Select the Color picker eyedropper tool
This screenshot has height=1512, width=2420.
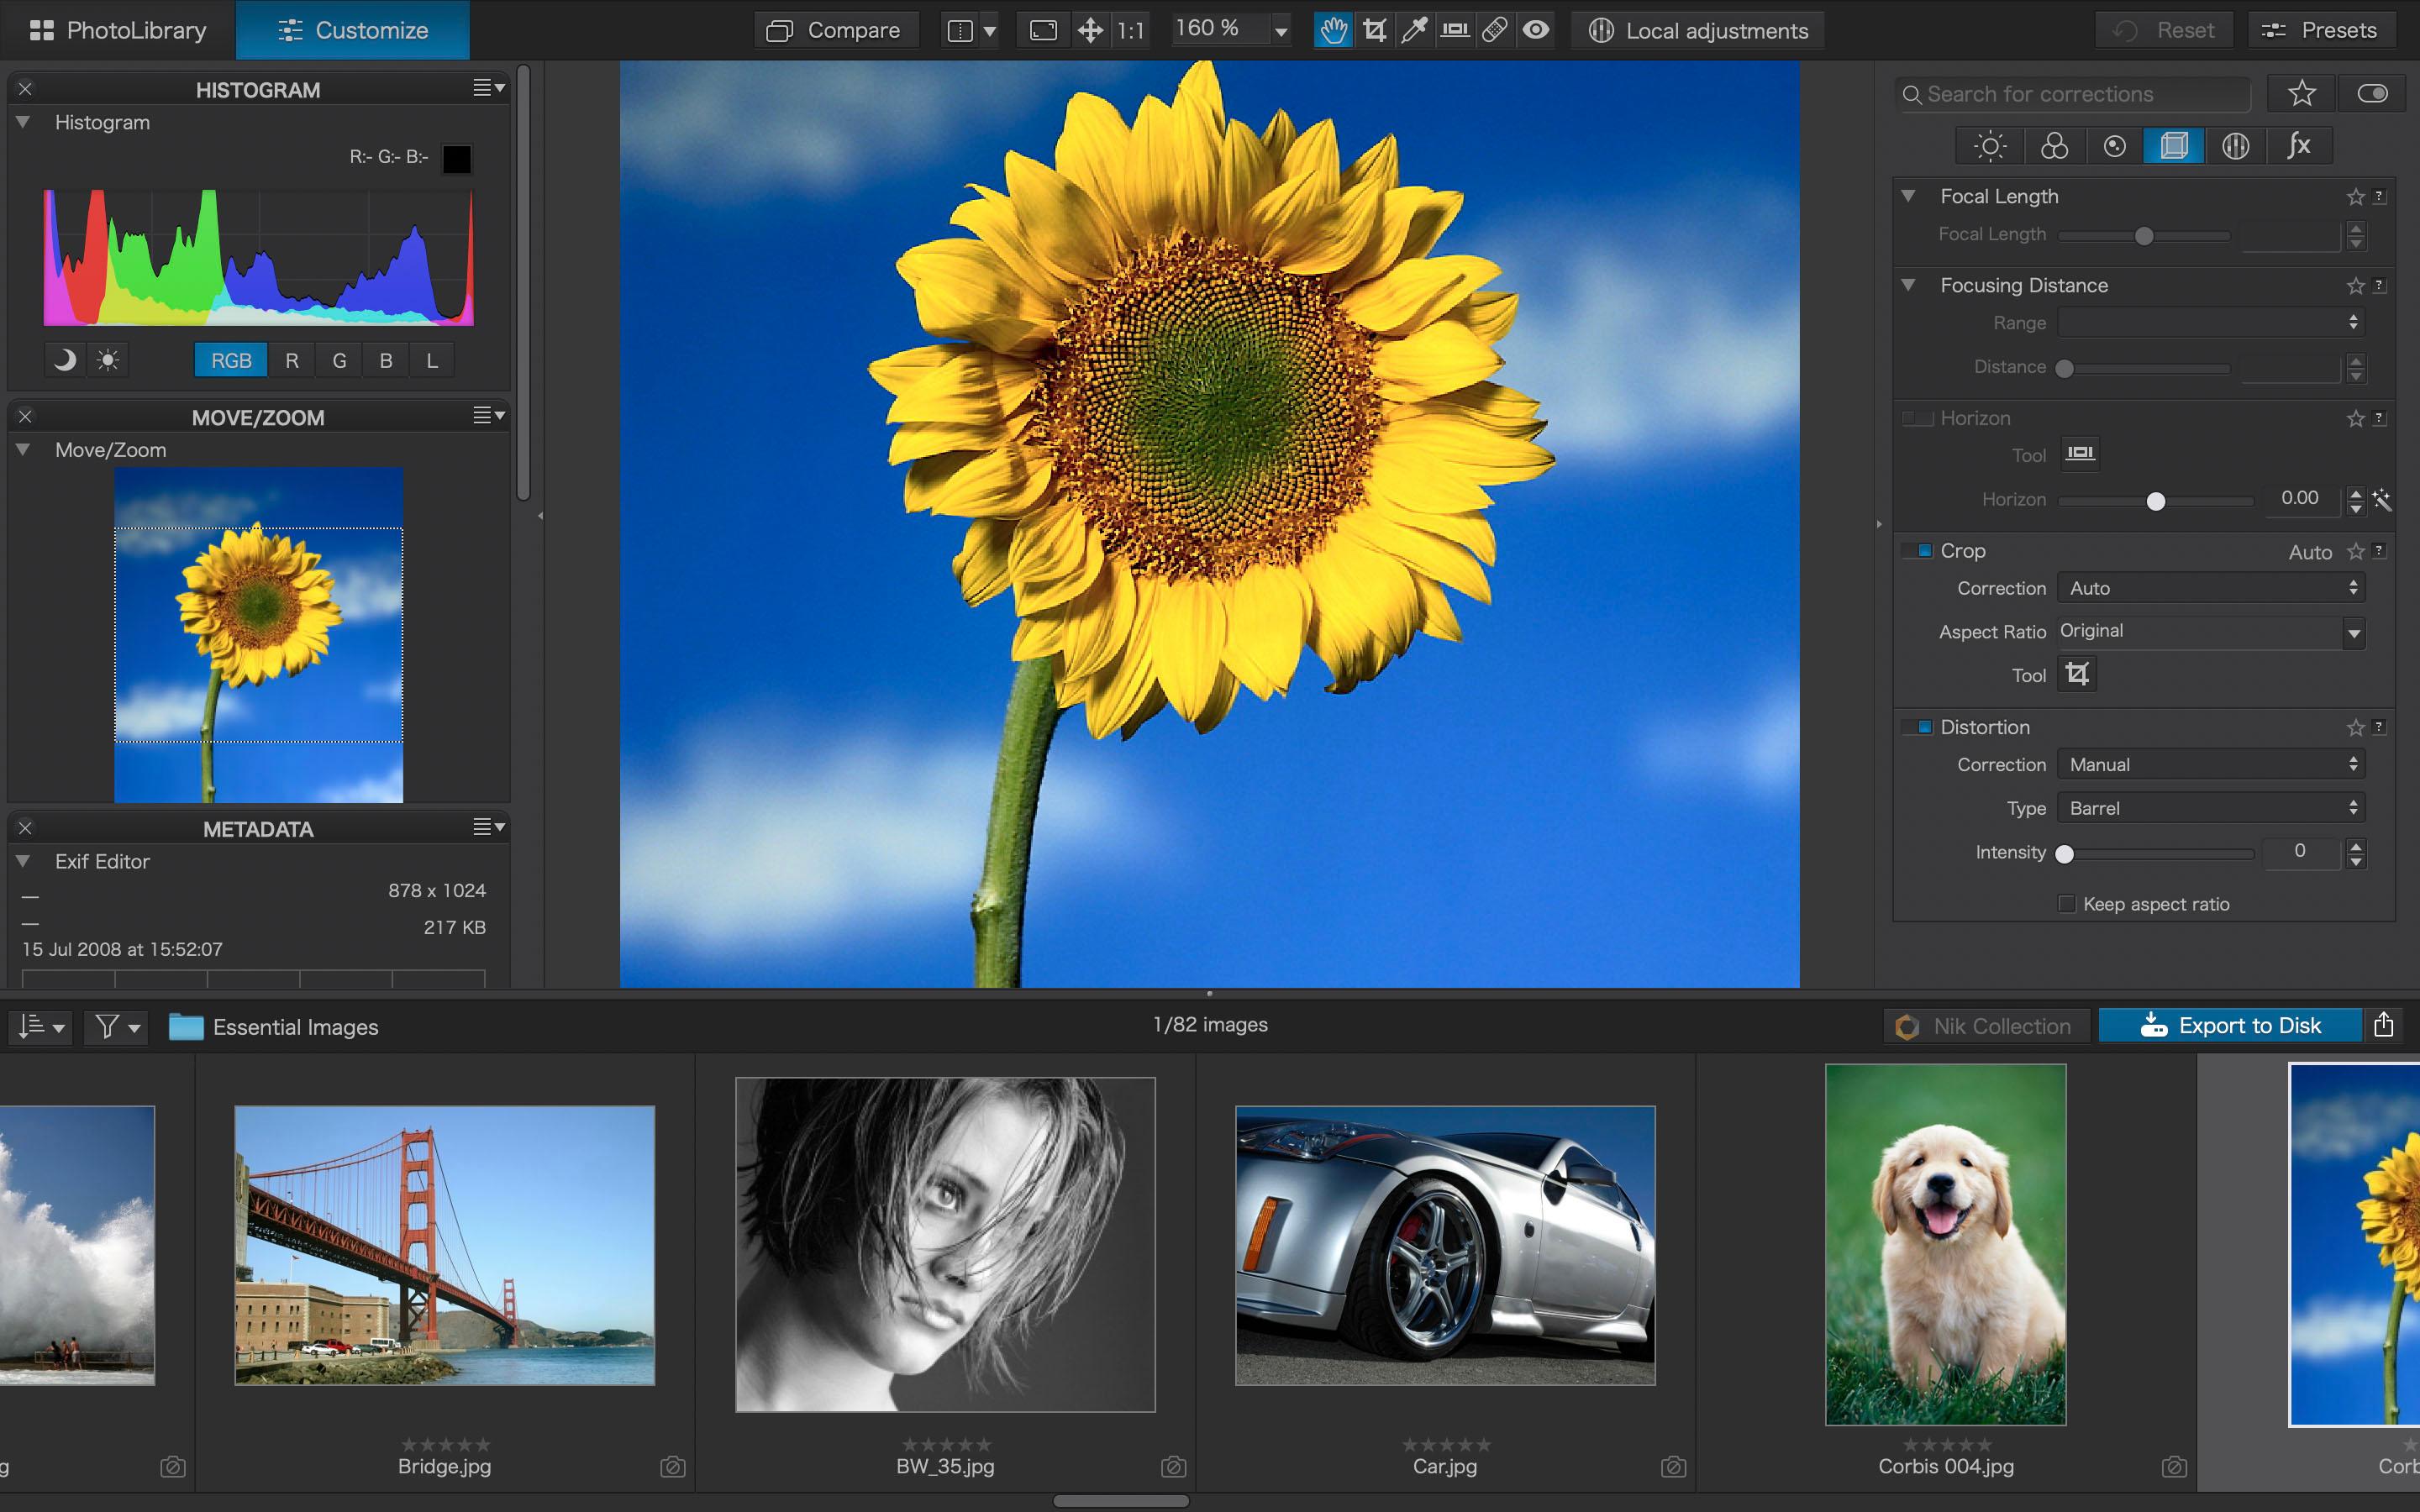(x=1414, y=30)
